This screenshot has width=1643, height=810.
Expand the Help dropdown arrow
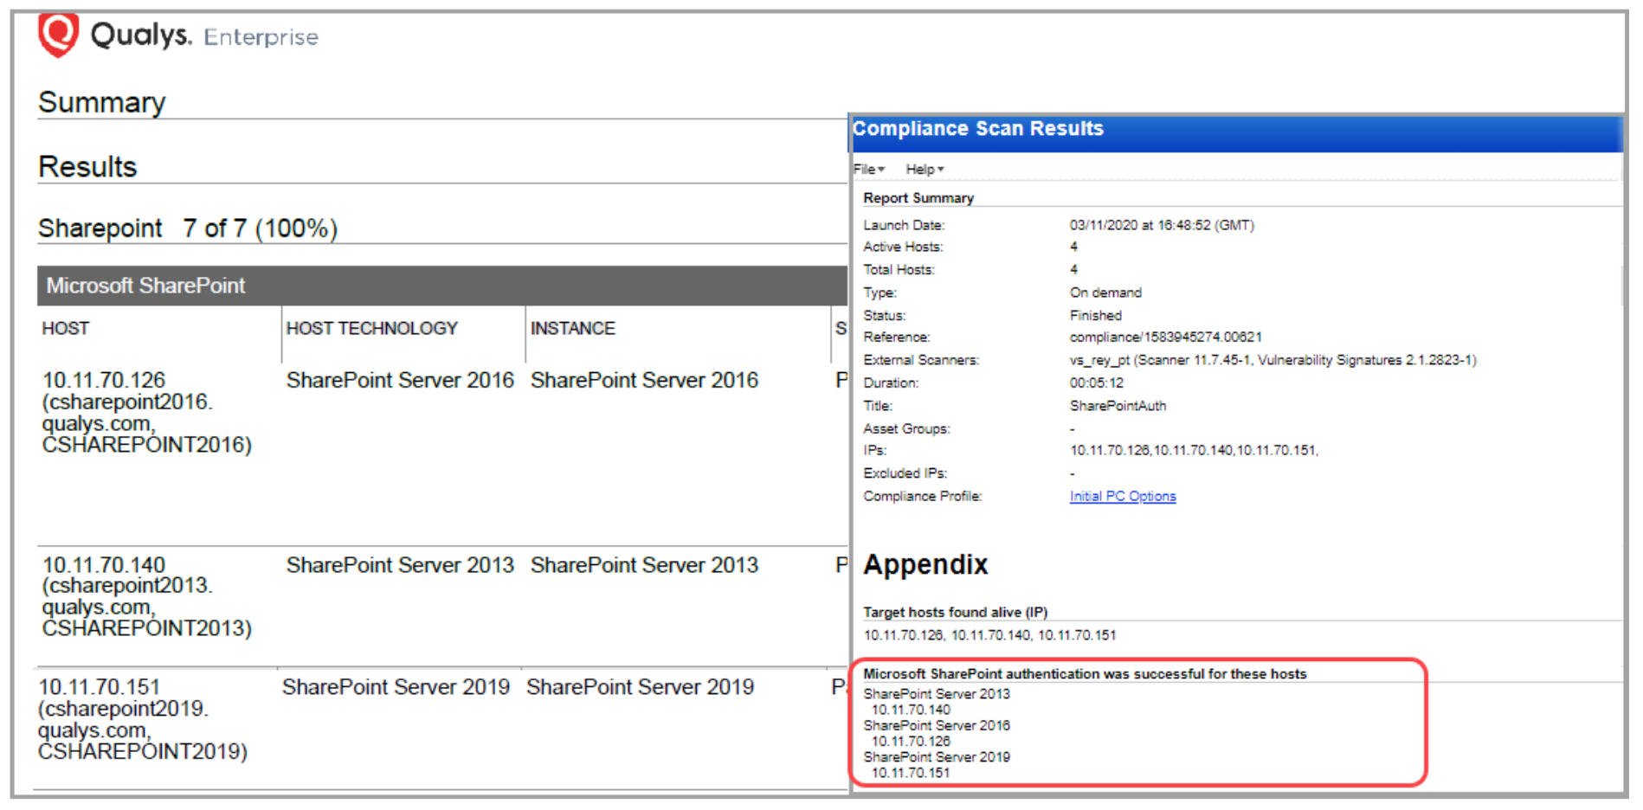click(942, 170)
